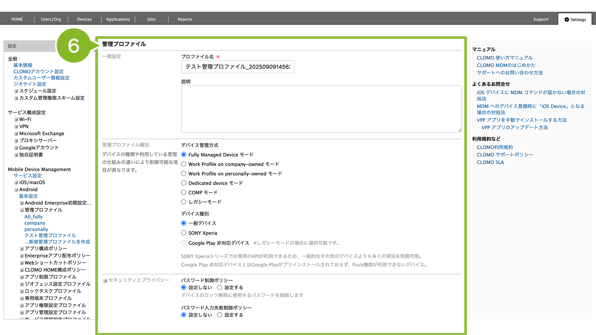Expand the iOS/macOS tree node
The image size is (596, 335).
pyautogui.click(x=16, y=183)
